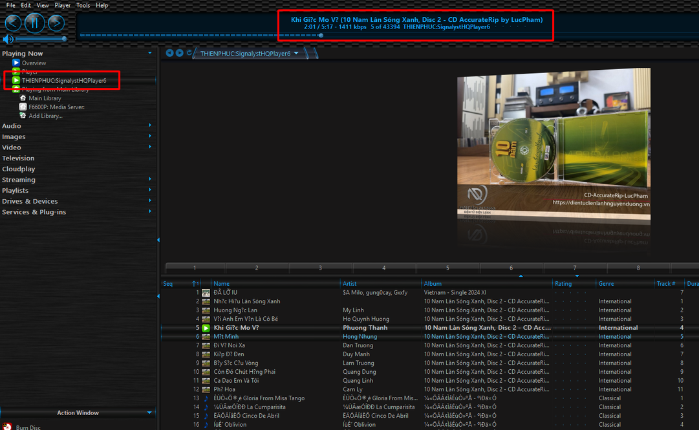Open the Action Window dropdown arrow
This screenshot has height=430, width=699.
[149, 413]
